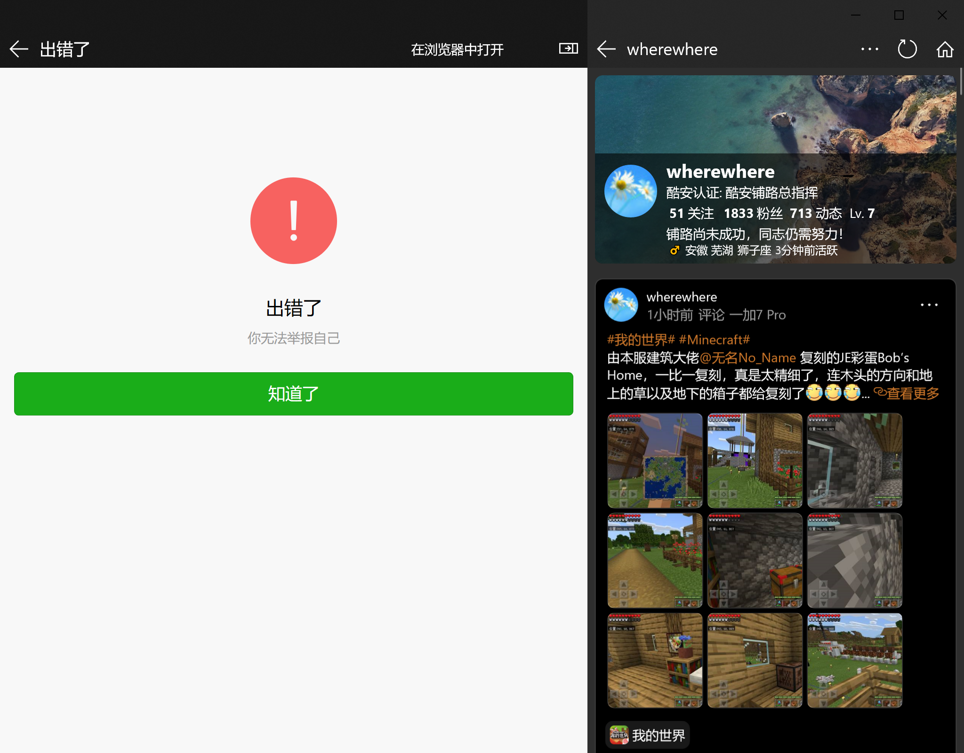964x753 pixels.
Task: Open the three-dot menu in profile header
Action: coord(869,49)
